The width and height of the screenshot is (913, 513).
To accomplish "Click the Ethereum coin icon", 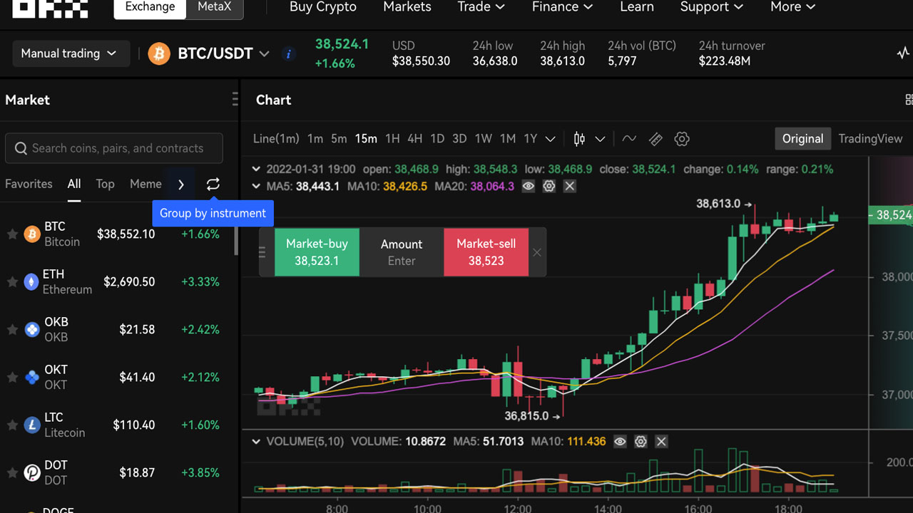I will [x=31, y=282].
